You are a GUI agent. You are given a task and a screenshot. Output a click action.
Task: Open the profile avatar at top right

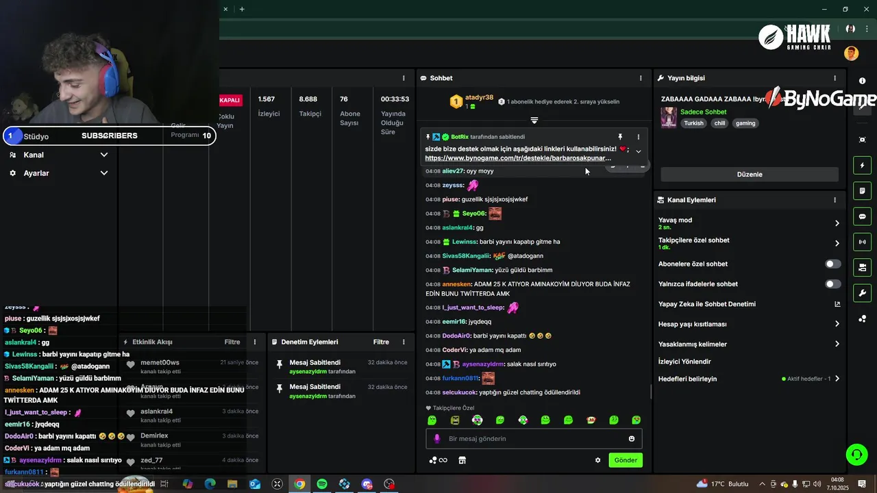click(851, 53)
